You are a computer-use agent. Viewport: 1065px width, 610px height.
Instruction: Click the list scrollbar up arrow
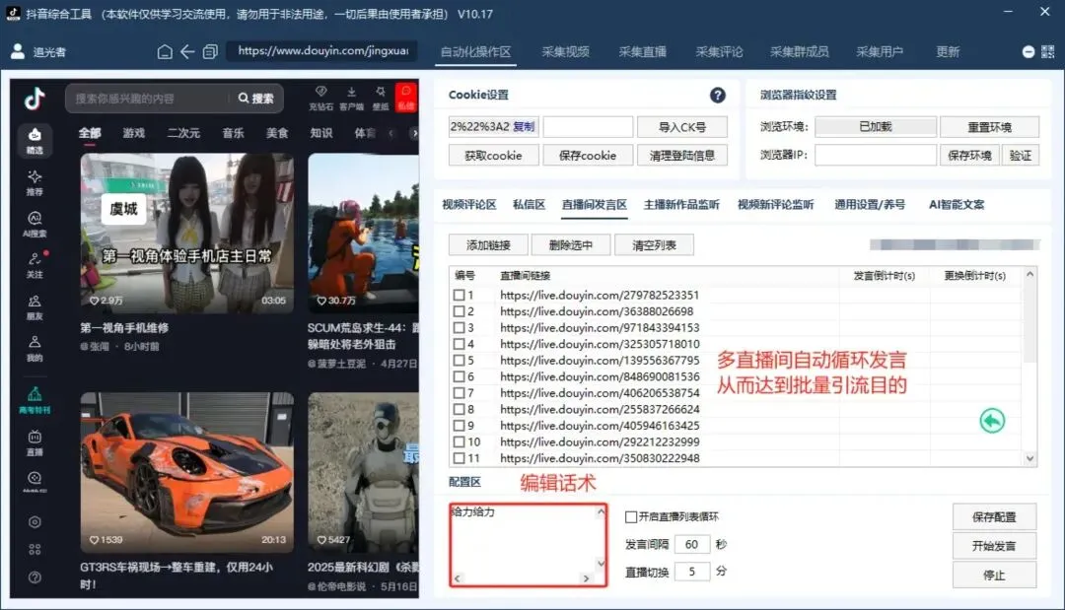1029,274
